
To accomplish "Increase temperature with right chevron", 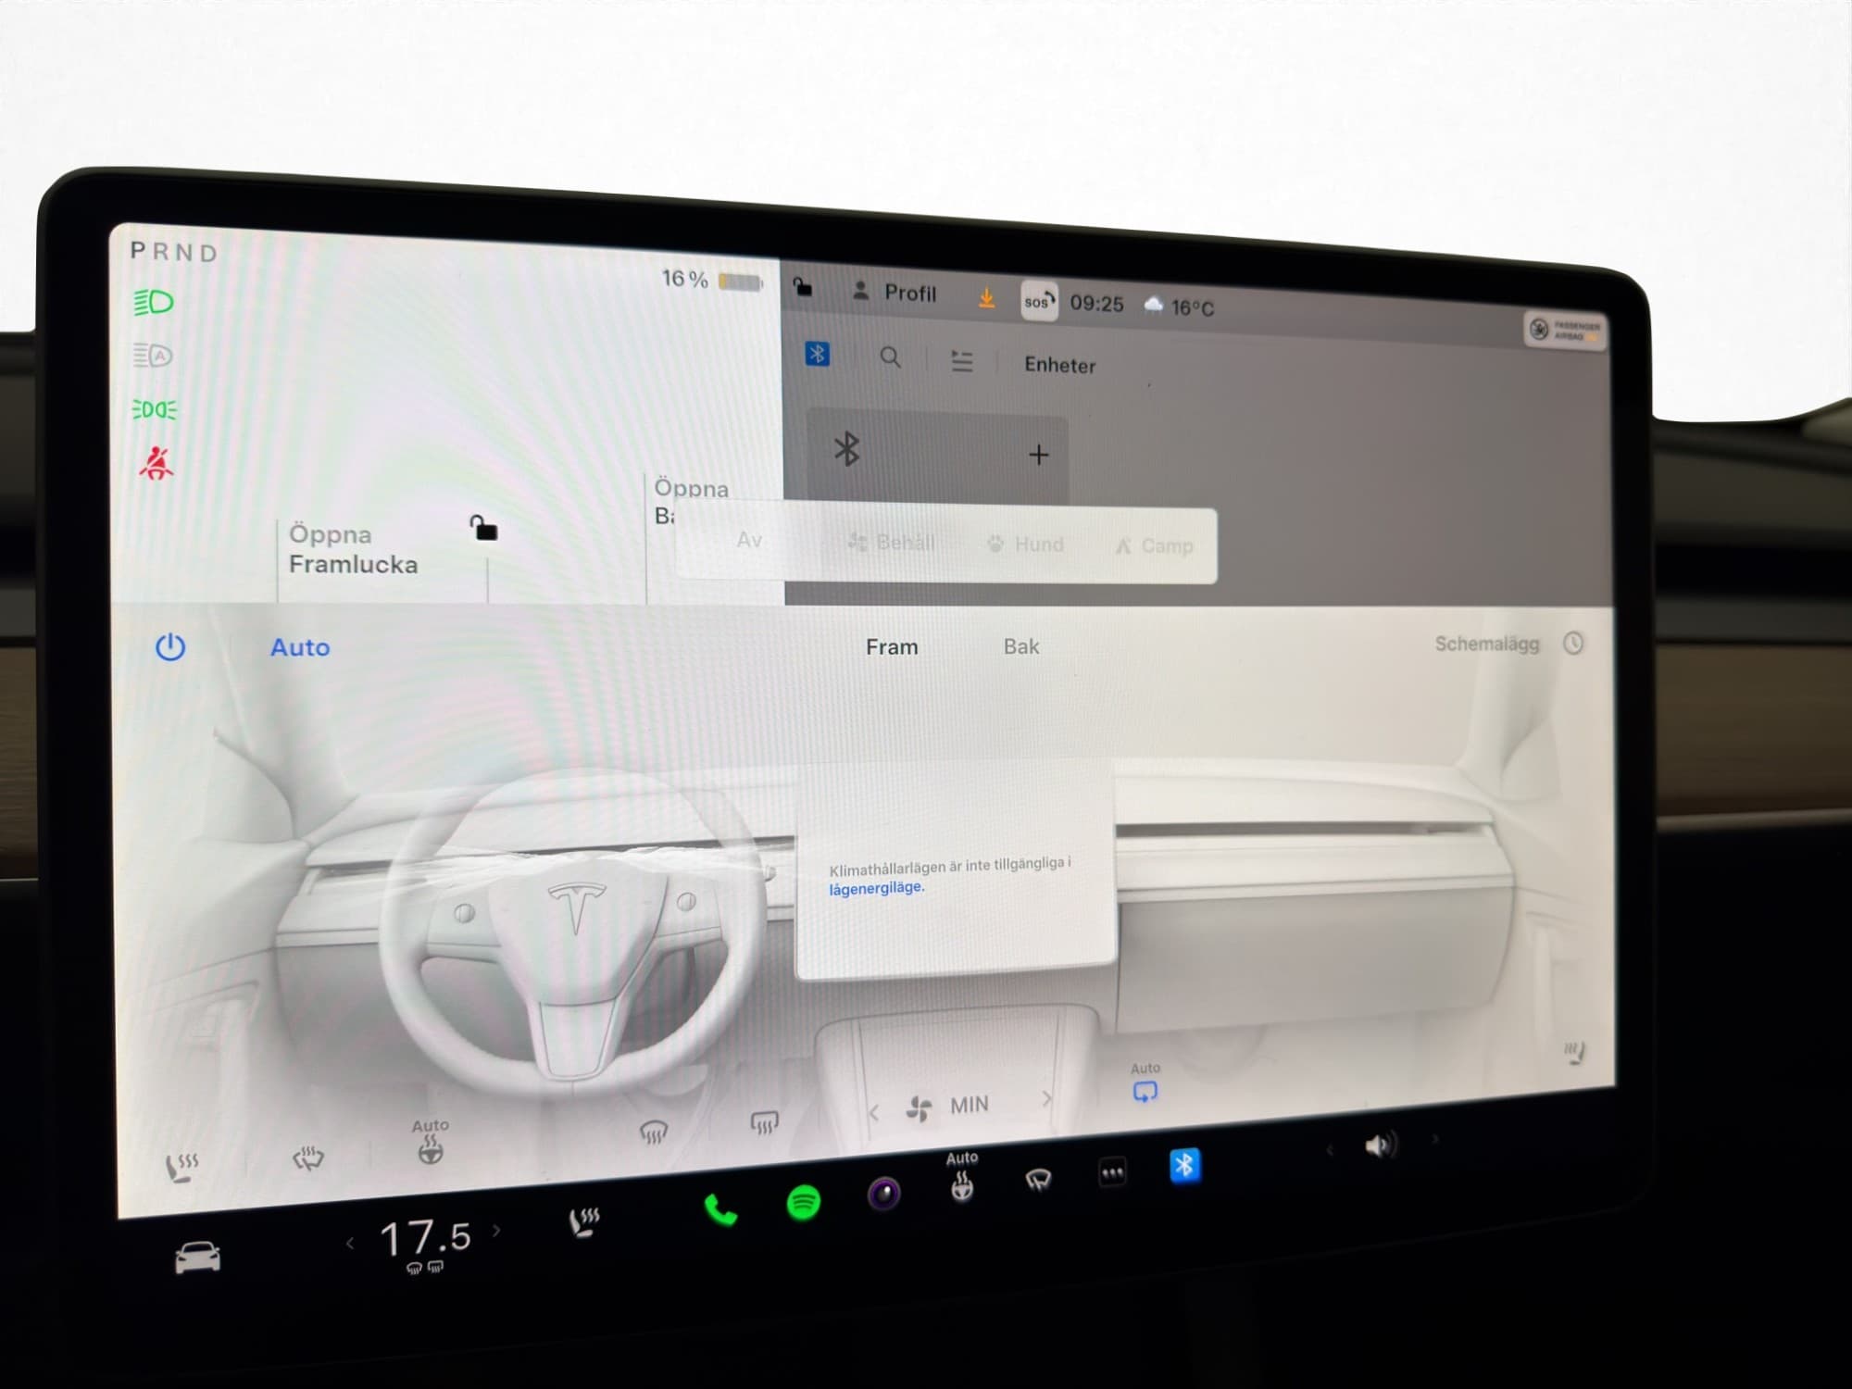I will pos(497,1231).
